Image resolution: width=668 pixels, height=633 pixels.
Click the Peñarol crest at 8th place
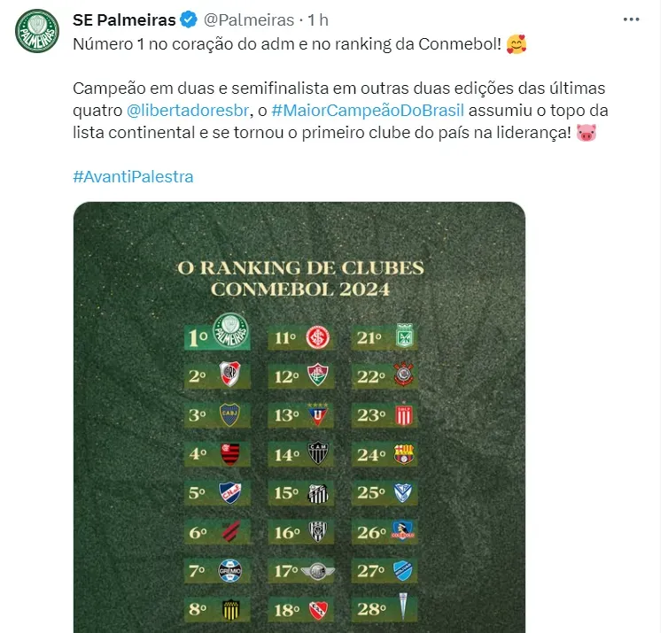pyautogui.click(x=230, y=610)
